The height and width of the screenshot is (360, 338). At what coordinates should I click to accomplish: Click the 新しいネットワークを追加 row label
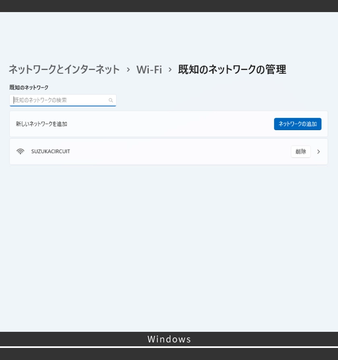coord(41,124)
